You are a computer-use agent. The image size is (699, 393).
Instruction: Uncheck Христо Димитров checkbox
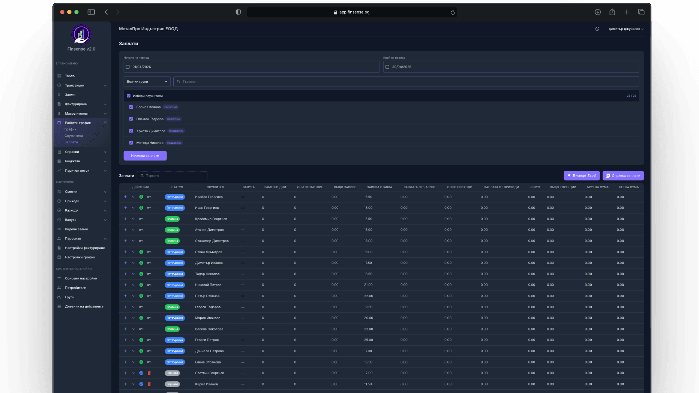tap(131, 131)
